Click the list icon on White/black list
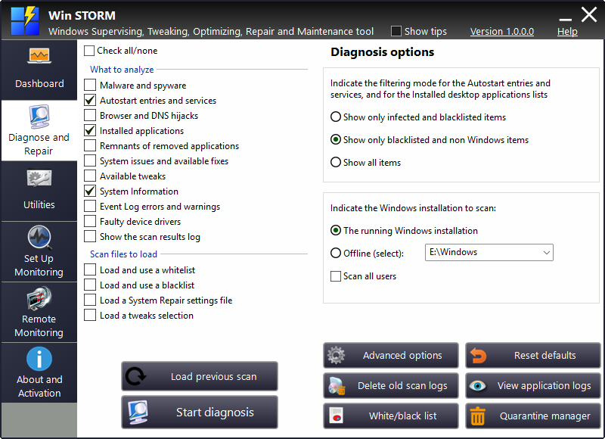 coord(336,416)
